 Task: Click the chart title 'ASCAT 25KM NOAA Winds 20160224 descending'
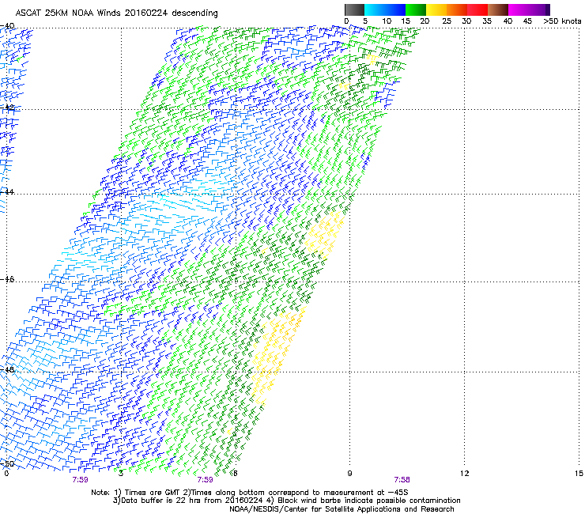[116, 13]
